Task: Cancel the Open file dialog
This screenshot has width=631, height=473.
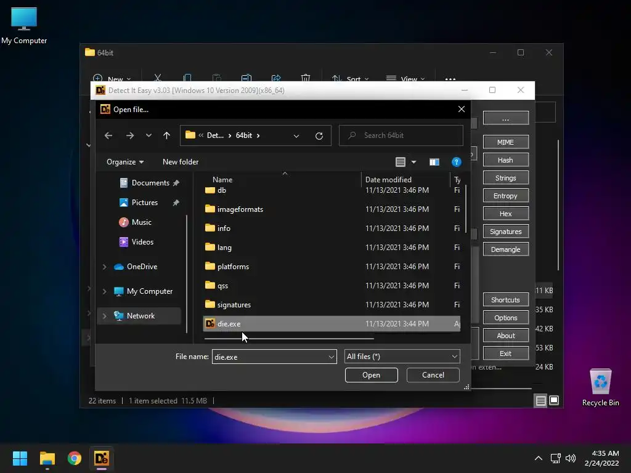Action: tap(433, 375)
